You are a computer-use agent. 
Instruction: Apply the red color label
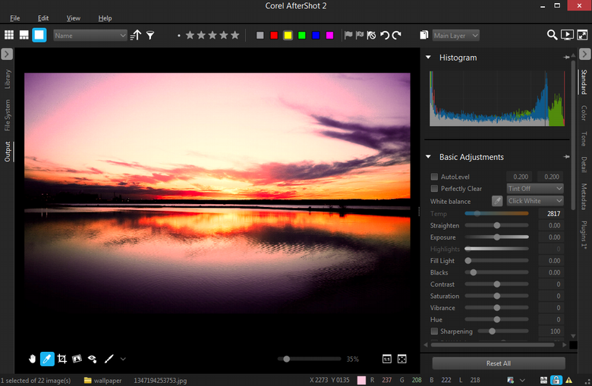coord(274,35)
